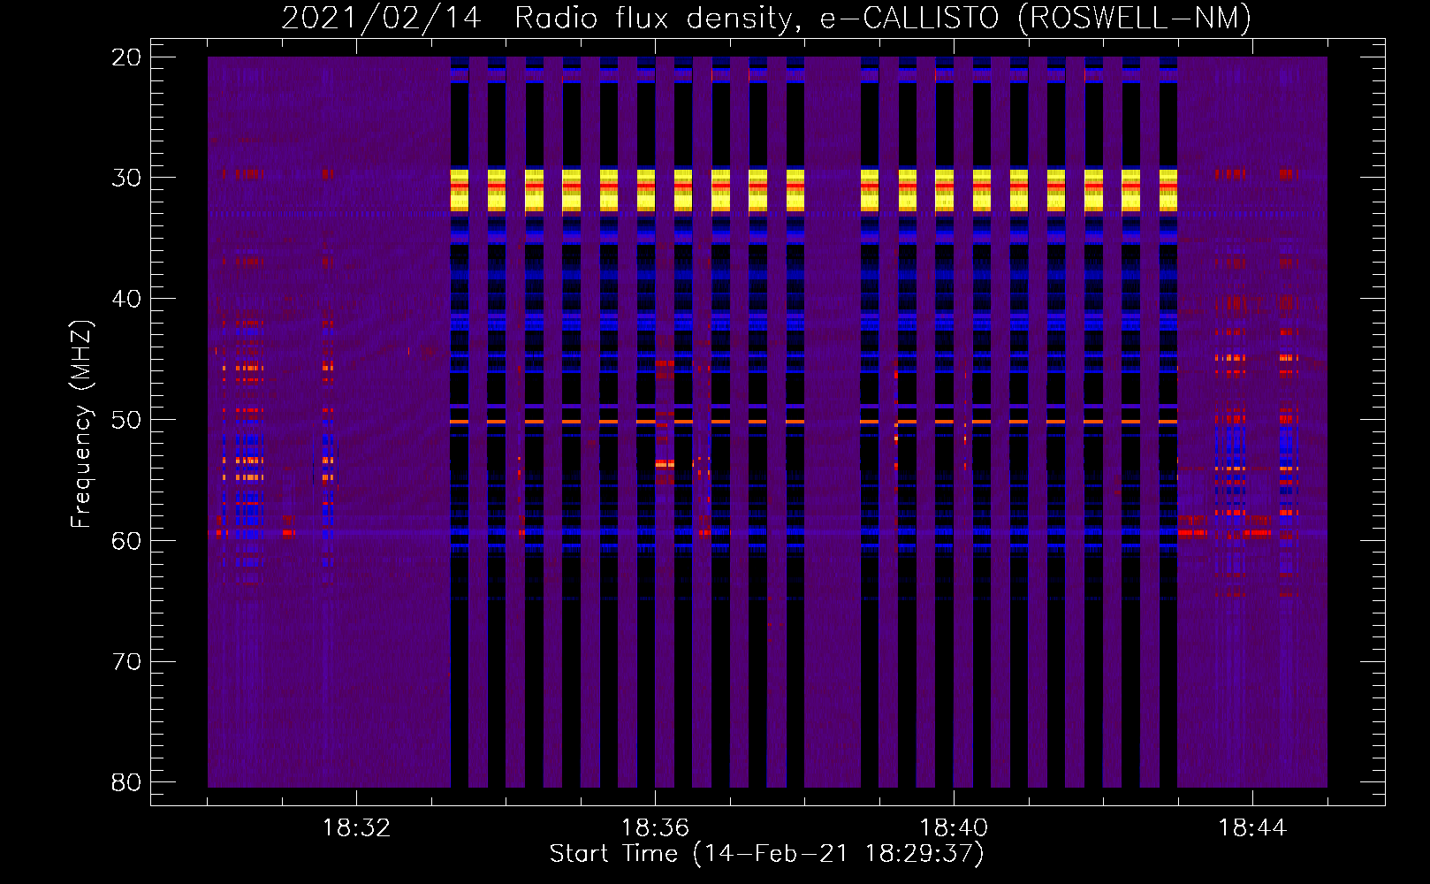Click the 60 MHz frequency tick label
The image size is (1430, 884).
pos(127,540)
